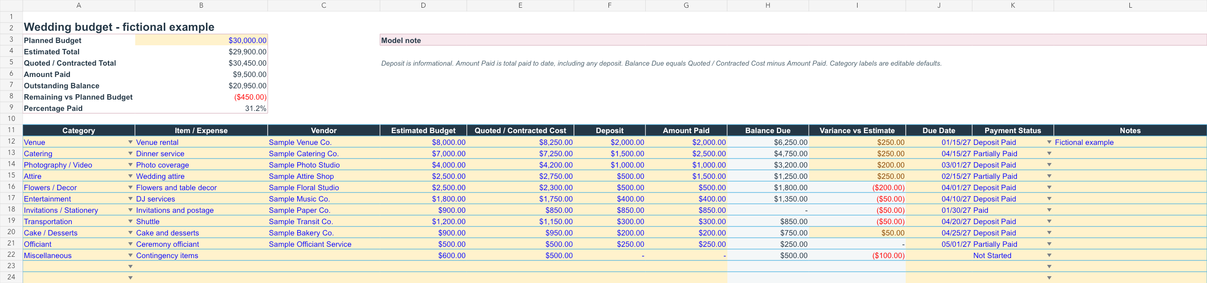This screenshot has height=283, width=1207.
Task: Expand Category dropdown for Flowers / Decor
Action: pos(130,187)
